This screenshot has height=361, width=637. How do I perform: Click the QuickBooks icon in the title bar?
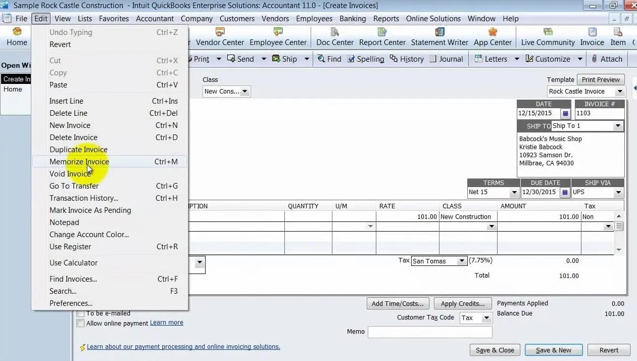coord(6,6)
